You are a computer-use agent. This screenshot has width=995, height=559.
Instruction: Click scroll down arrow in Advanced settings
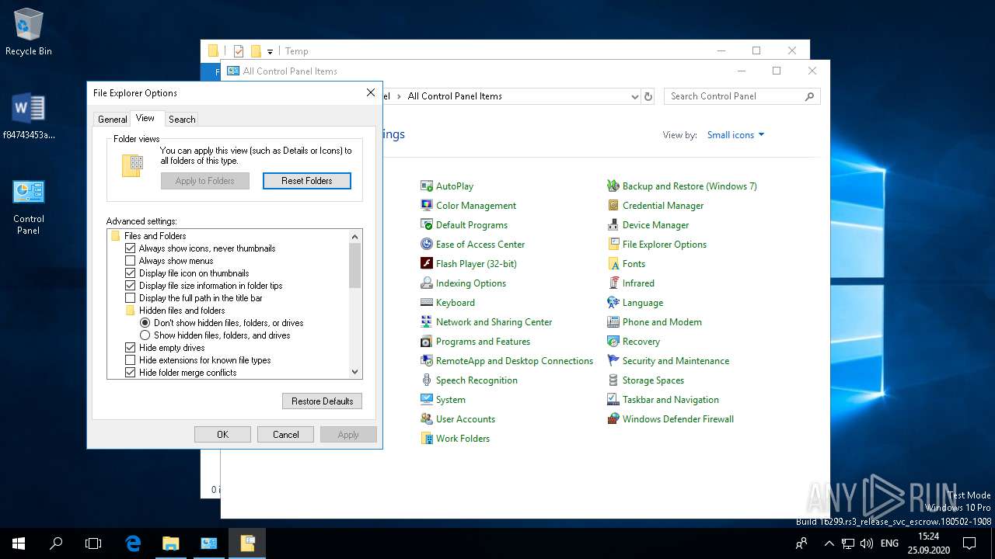(355, 372)
